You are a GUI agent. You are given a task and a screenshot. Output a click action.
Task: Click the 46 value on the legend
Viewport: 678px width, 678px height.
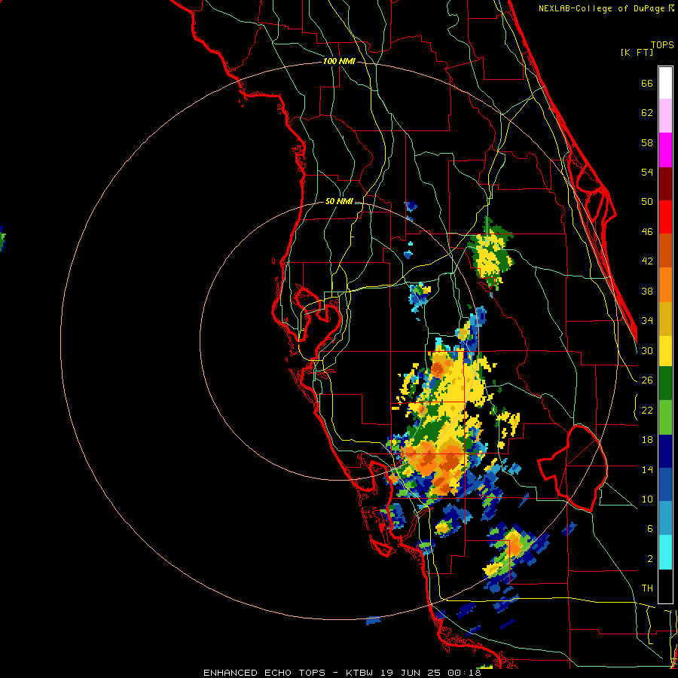pos(647,232)
